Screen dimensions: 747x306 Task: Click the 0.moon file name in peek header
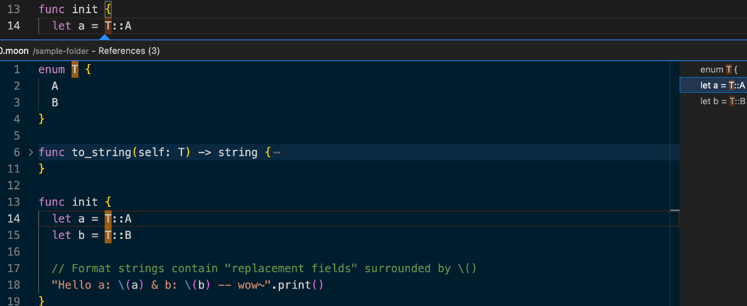pos(14,50)
